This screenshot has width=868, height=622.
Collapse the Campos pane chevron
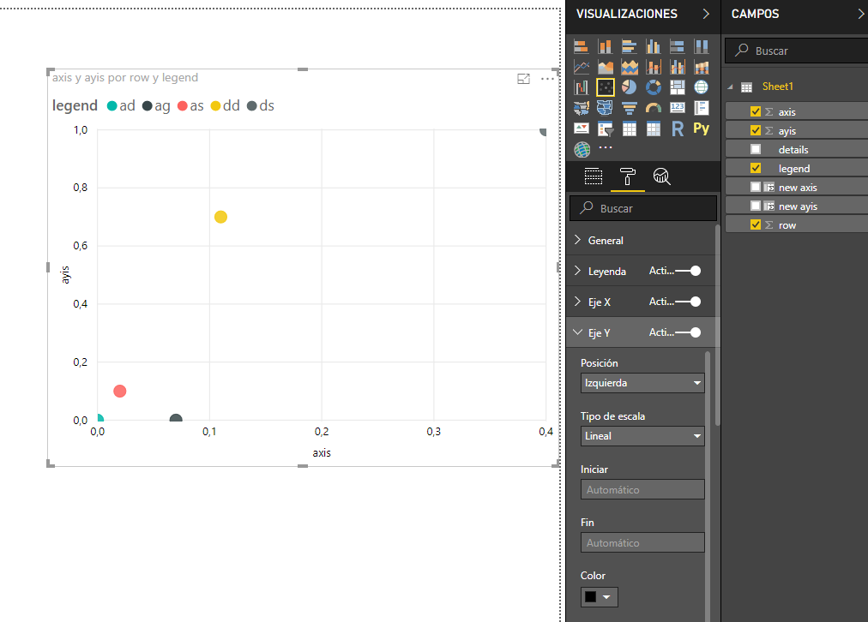coord(861,14)
